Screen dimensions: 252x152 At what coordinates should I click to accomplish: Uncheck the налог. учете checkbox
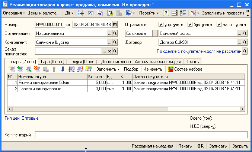[x=219, y=25]
